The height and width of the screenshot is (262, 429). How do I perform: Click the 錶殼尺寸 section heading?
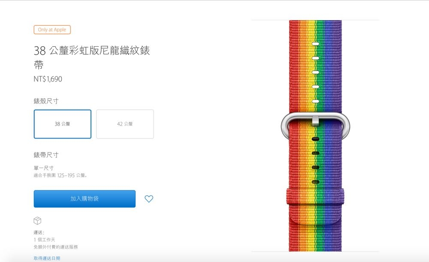[46, 101]
